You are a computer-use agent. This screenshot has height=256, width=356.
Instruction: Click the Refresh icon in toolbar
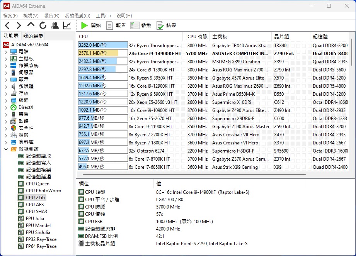(43, 25)
